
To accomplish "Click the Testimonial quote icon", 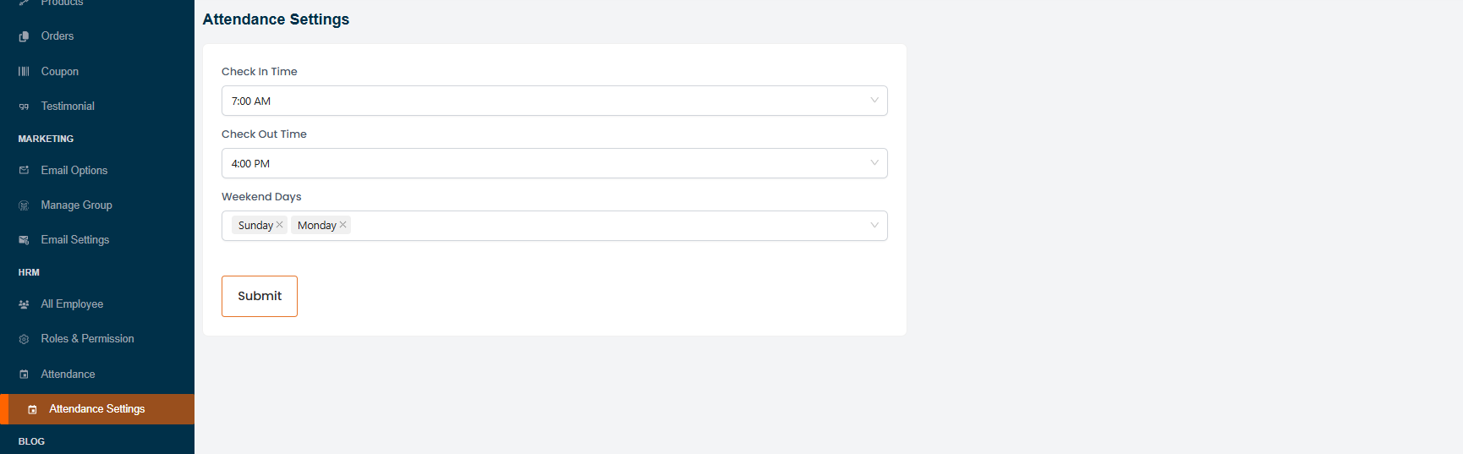I will pyautogui.click(x=24, y=107).
